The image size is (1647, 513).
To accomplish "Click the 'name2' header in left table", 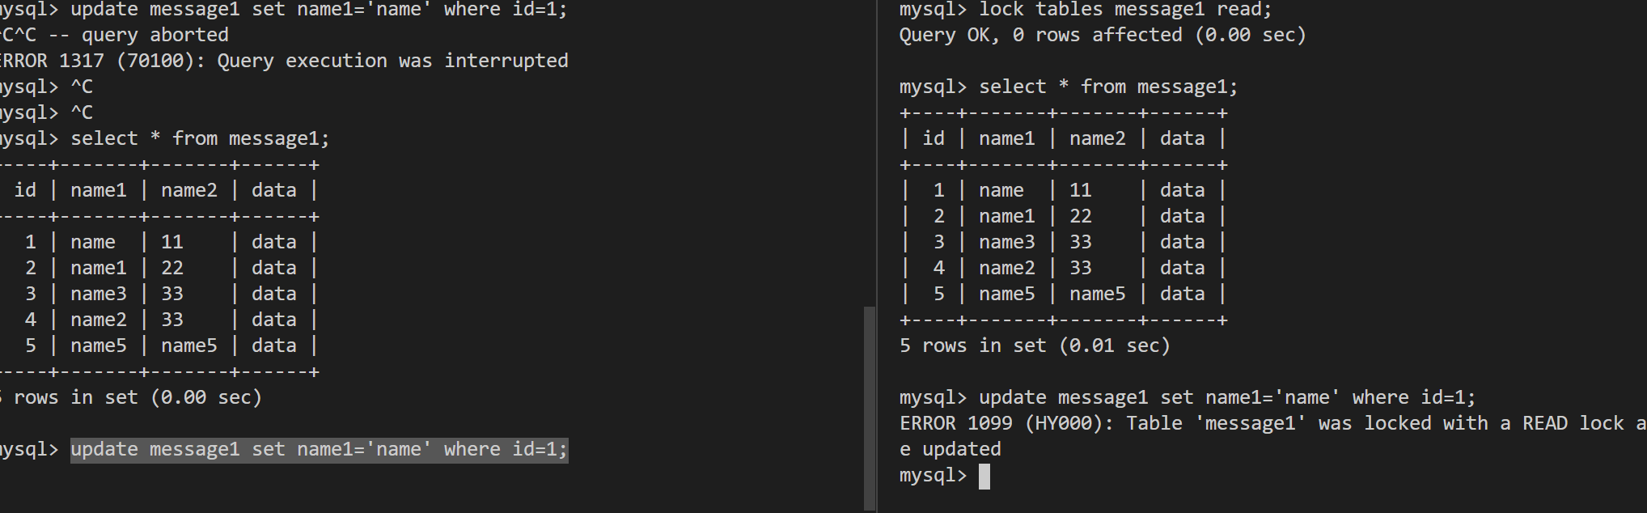I will [x=189, y=191].
